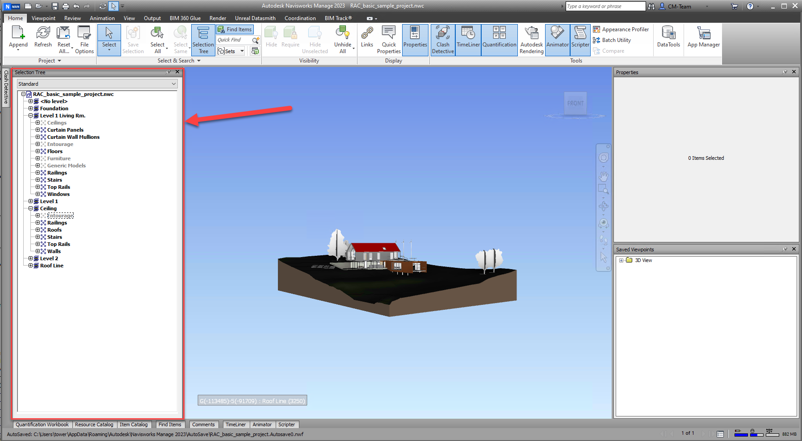Open the Review ribbon tab

click(72, 18)
